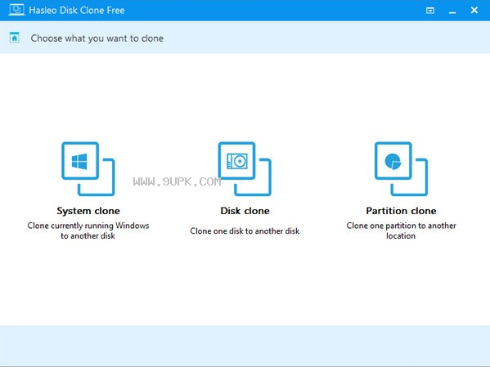Minimize the Hasleo Disk Clone window
This screenshot has height=367, width=490.
tap(452, 11)
